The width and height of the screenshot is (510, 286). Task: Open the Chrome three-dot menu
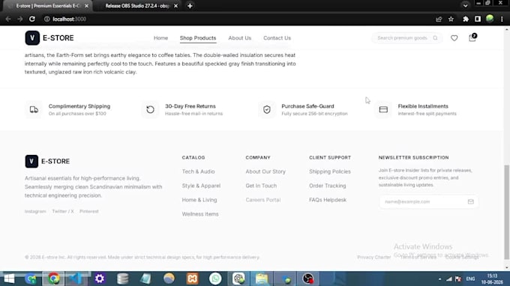(502, 19)
